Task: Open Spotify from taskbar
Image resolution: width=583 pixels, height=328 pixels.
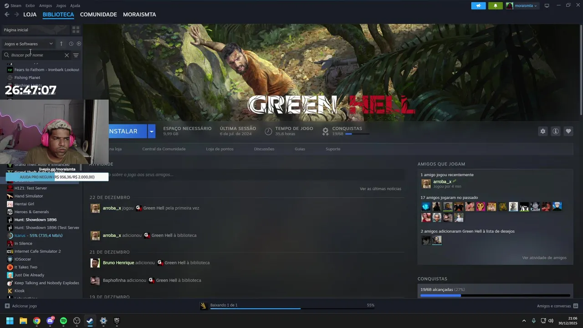Action: click(x=63, y=321)
